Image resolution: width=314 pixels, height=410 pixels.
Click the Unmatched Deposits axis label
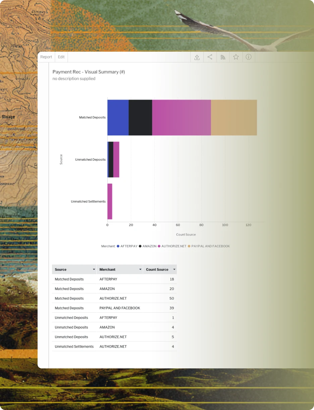[x=91, y=160]
